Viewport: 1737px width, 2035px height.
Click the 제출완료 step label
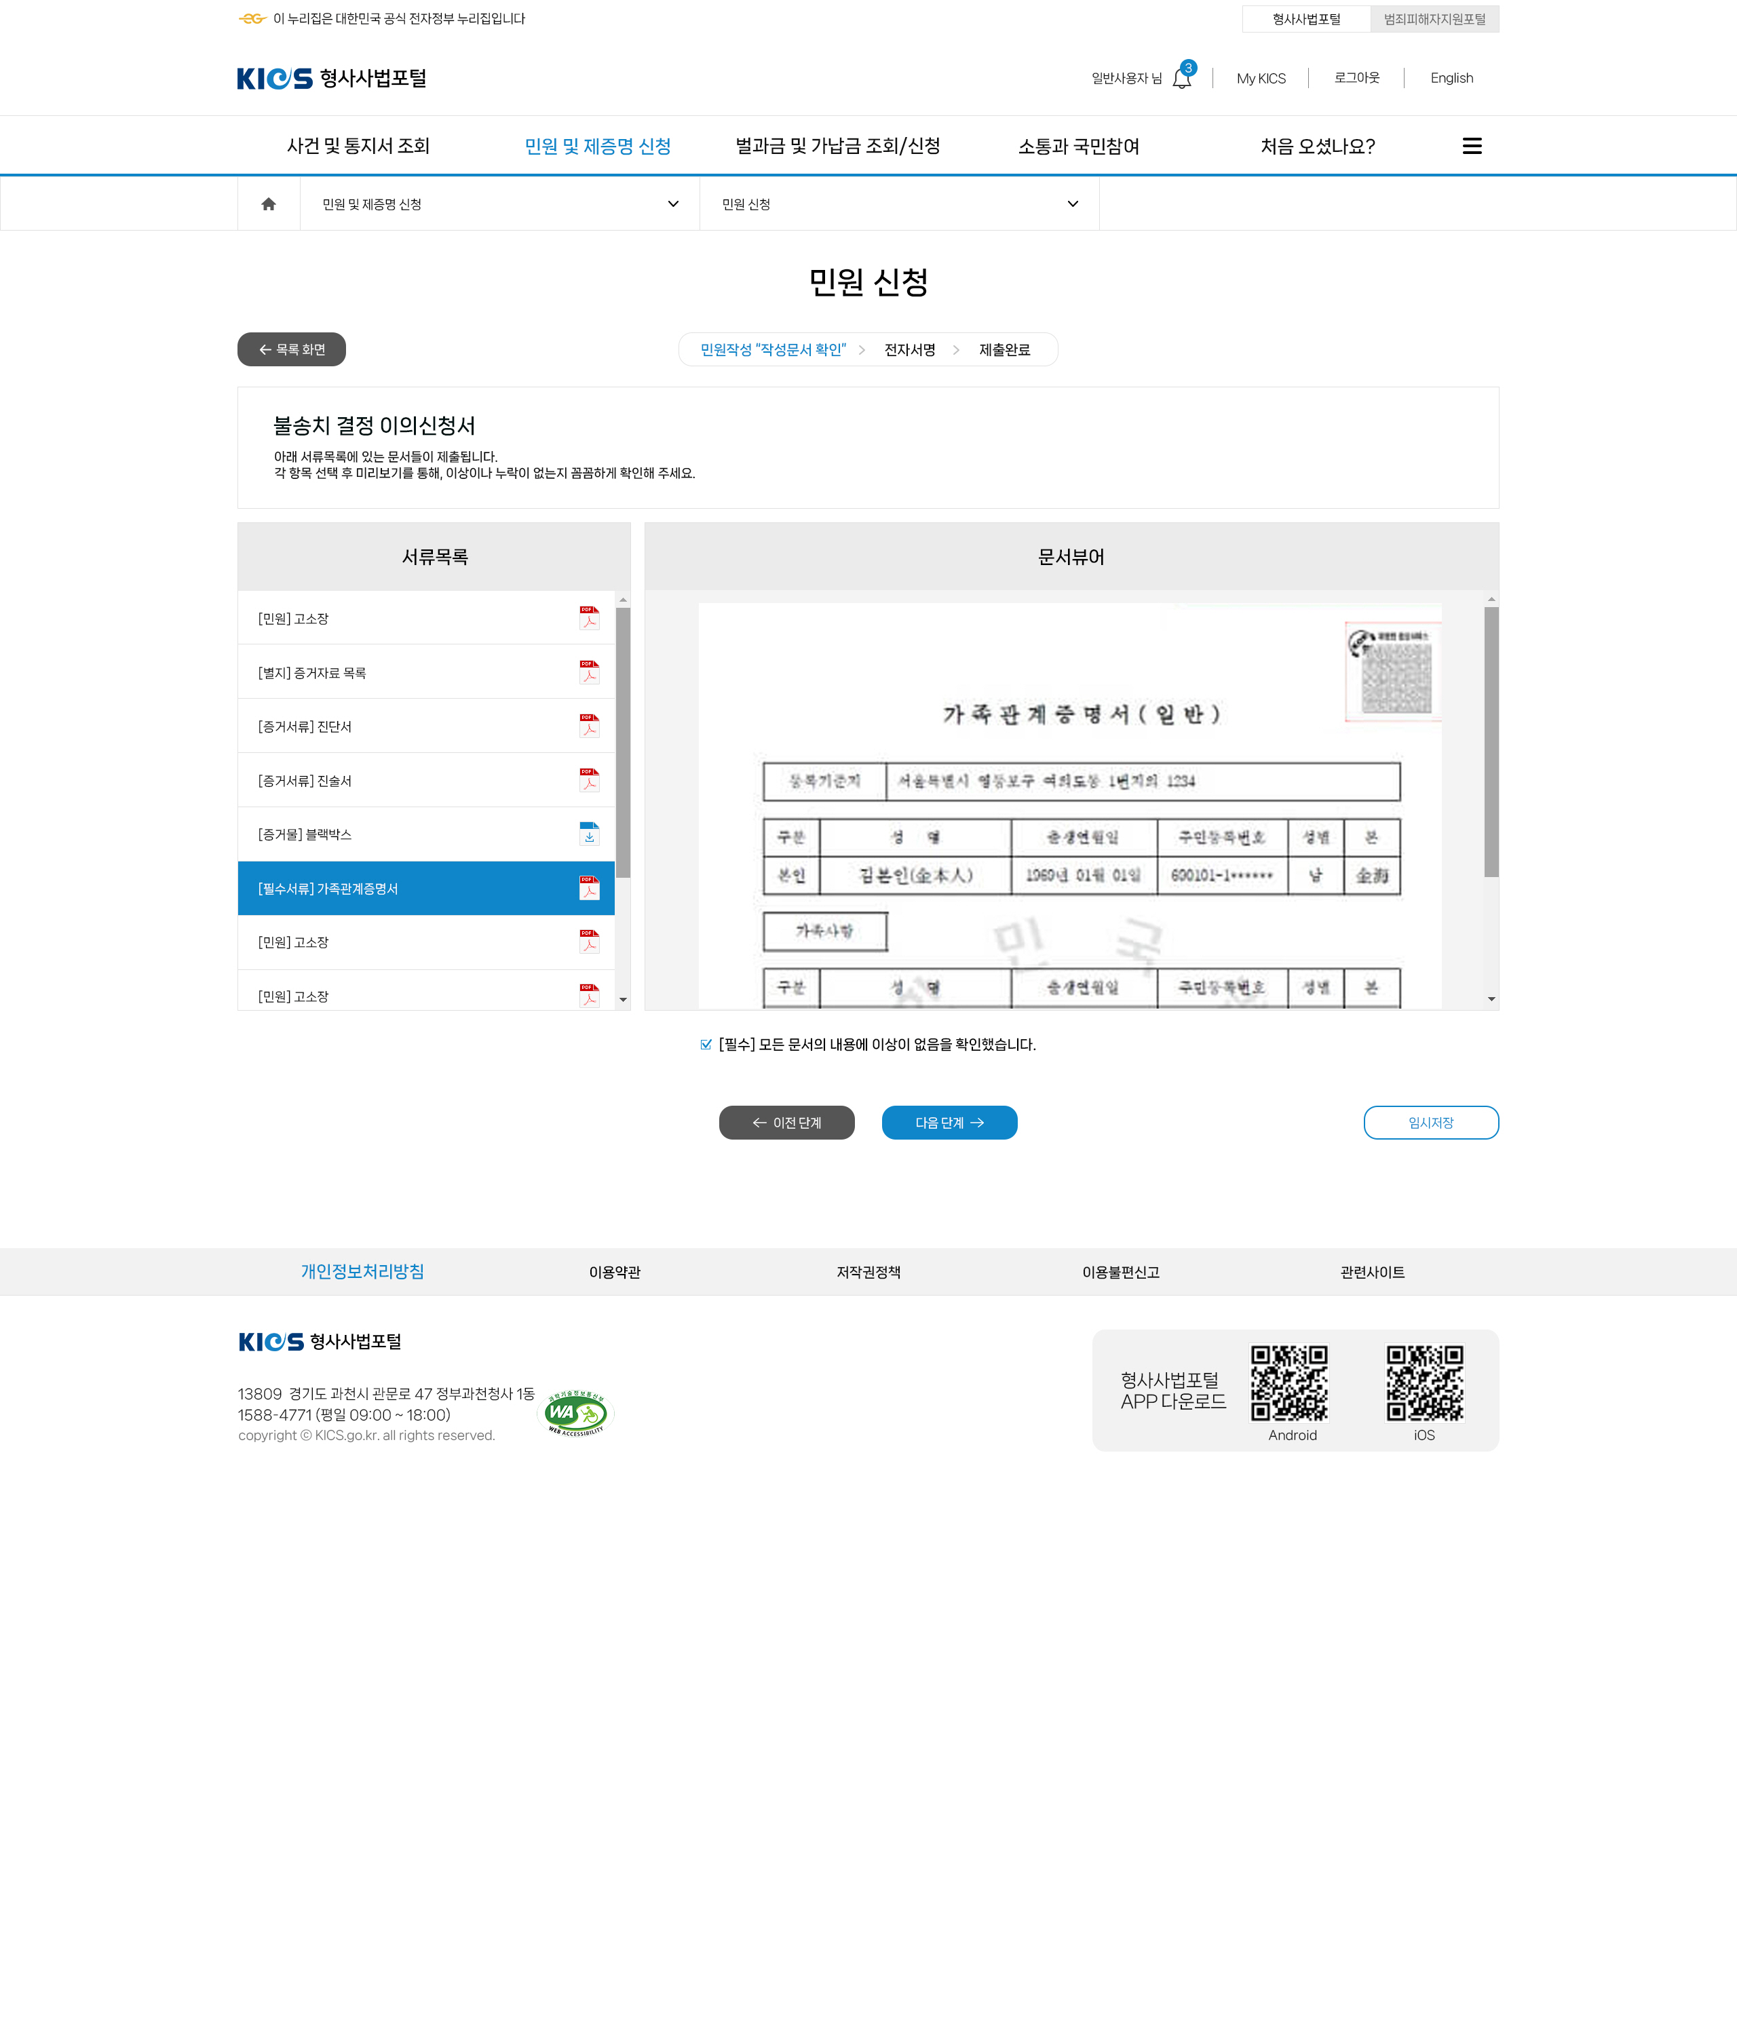pyautogui.click(x=1004, y=349)
